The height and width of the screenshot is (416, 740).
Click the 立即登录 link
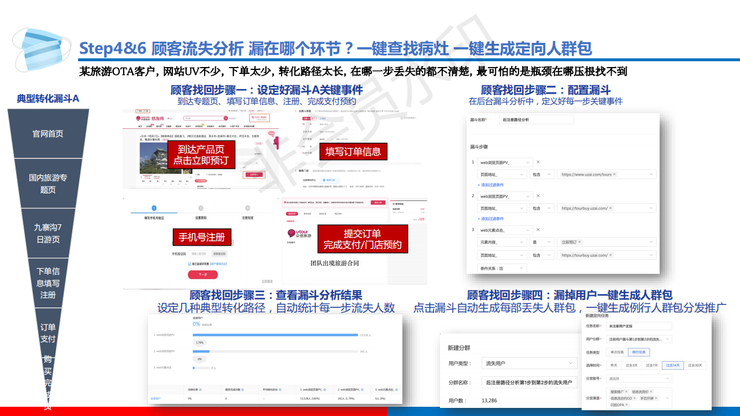click(267, 281)
